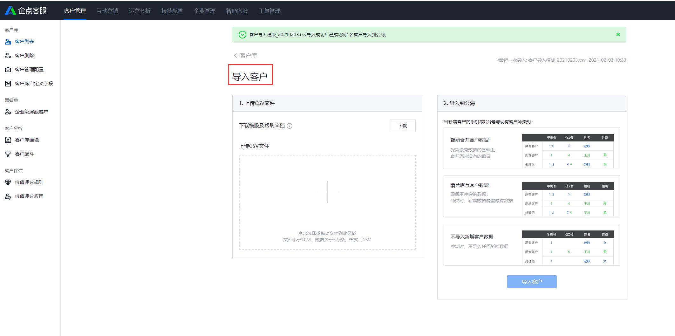Click the 价值评分规则 diamond icon
Viewport: 675px width, 336px height.
[x=8, y=182]
